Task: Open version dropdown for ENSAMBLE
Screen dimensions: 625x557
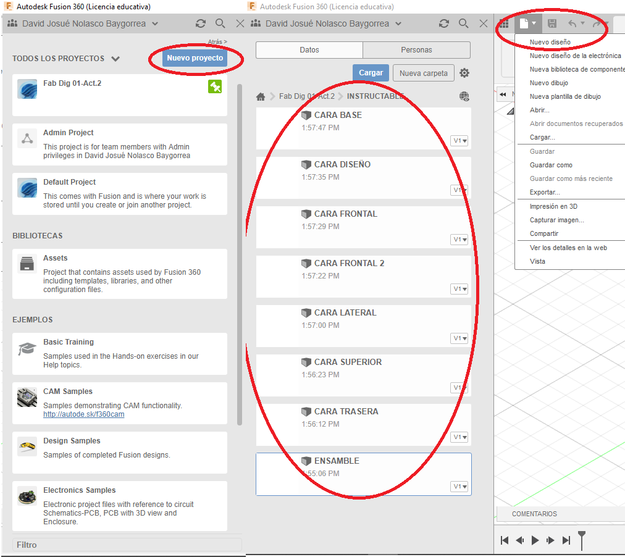Action: click(x=459, y=487)
